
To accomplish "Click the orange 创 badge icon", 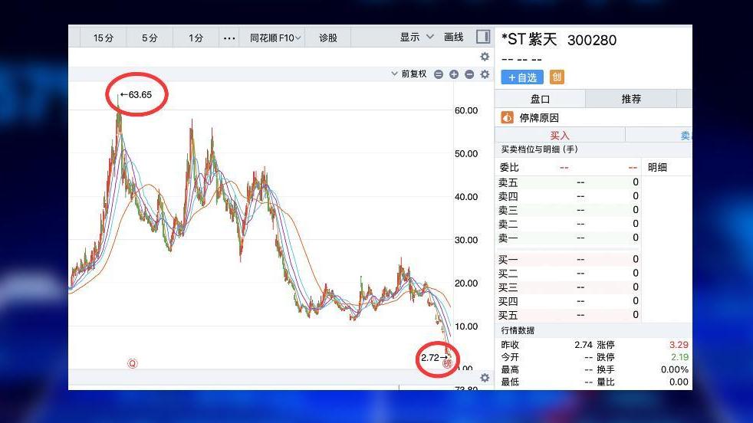I will tap(557, 77).
